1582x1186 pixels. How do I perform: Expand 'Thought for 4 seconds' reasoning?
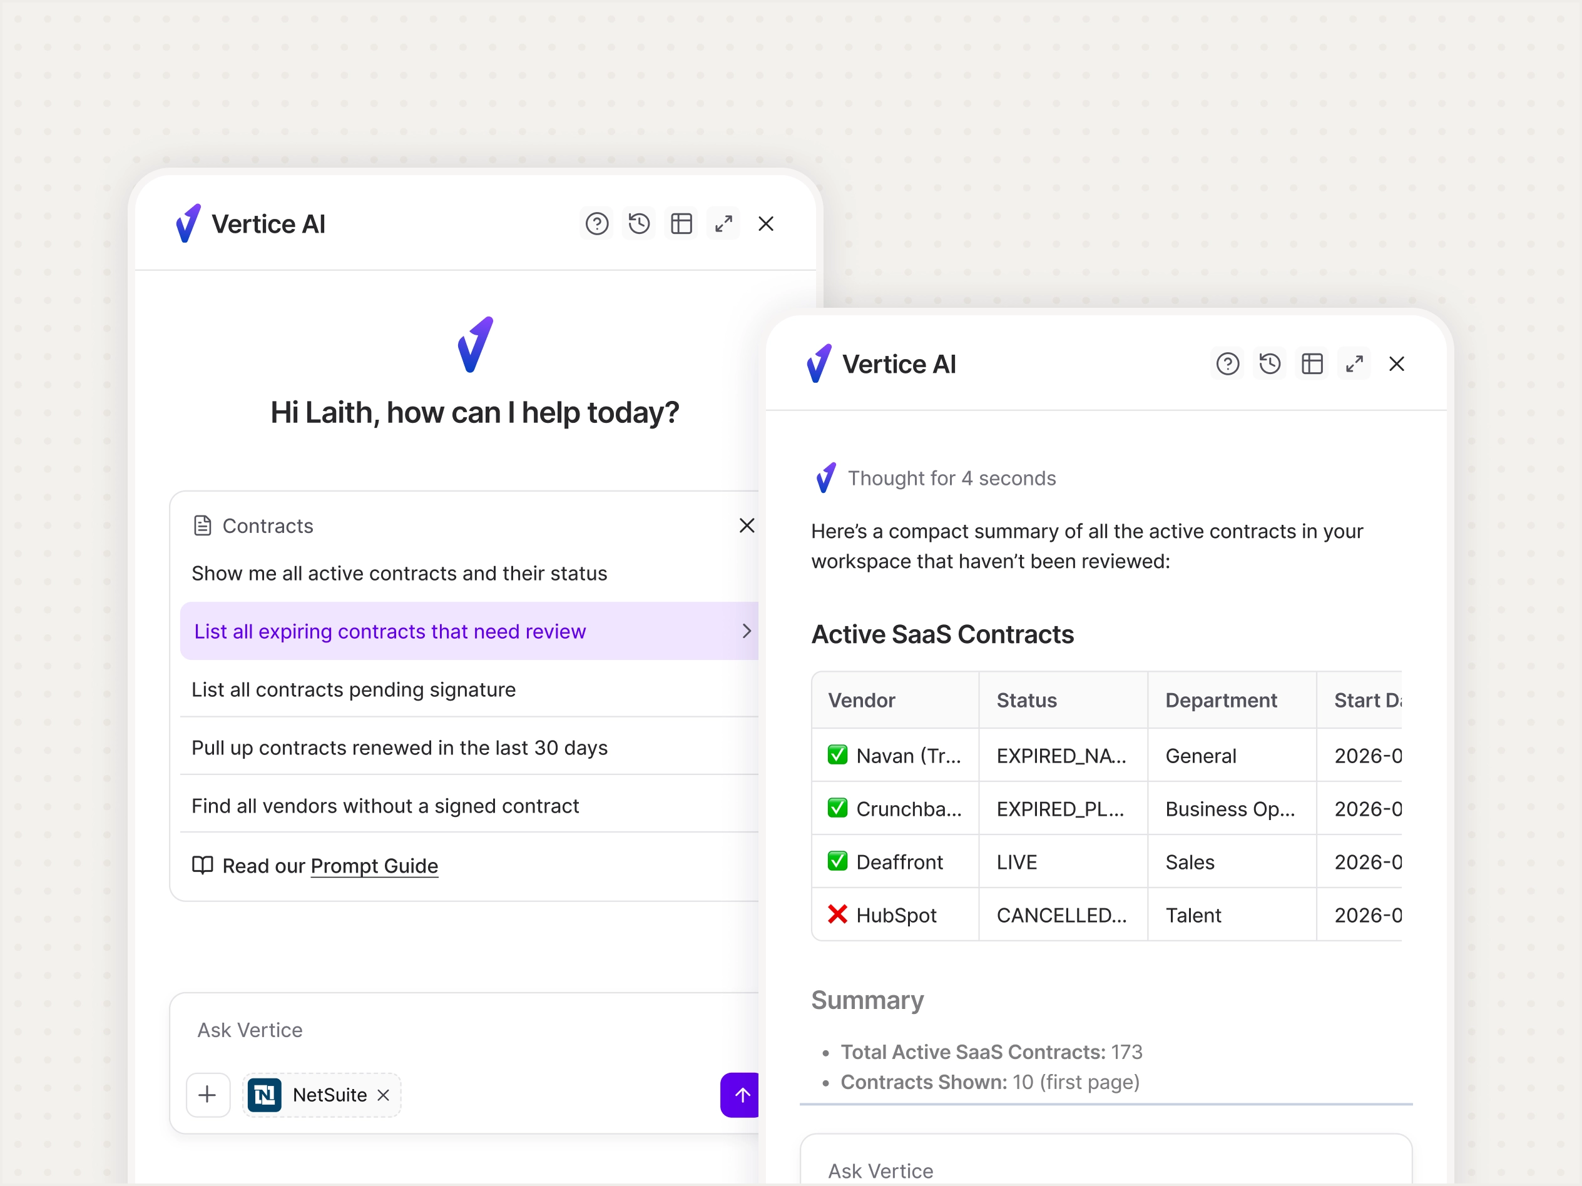click(951, 479)
